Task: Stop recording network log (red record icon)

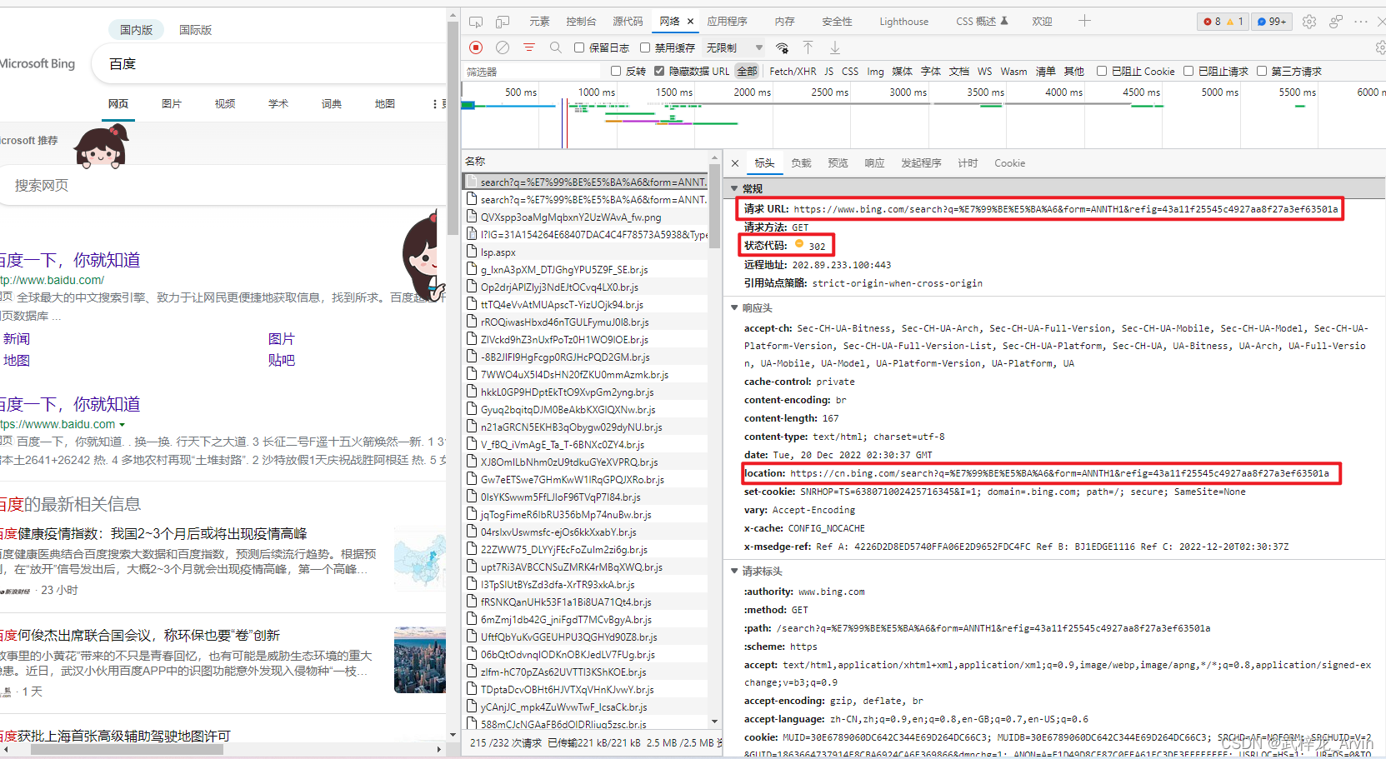Action: coord(476,47)
